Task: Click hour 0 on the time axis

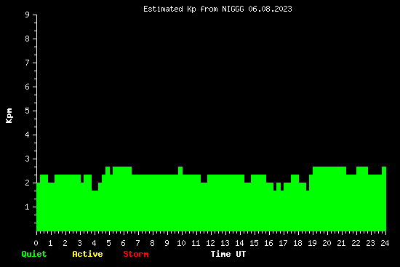Action: [36, 243]
